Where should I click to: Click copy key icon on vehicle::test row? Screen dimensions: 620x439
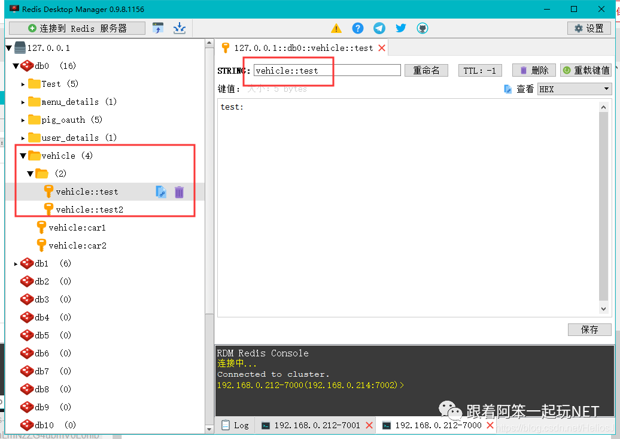point(161,192)
